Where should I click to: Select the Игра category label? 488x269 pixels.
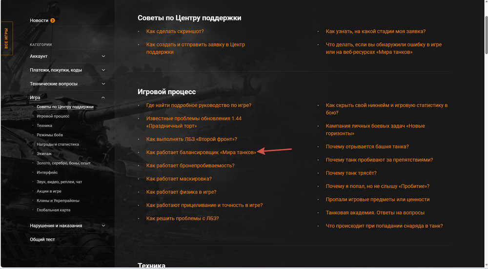coord(35,98)
